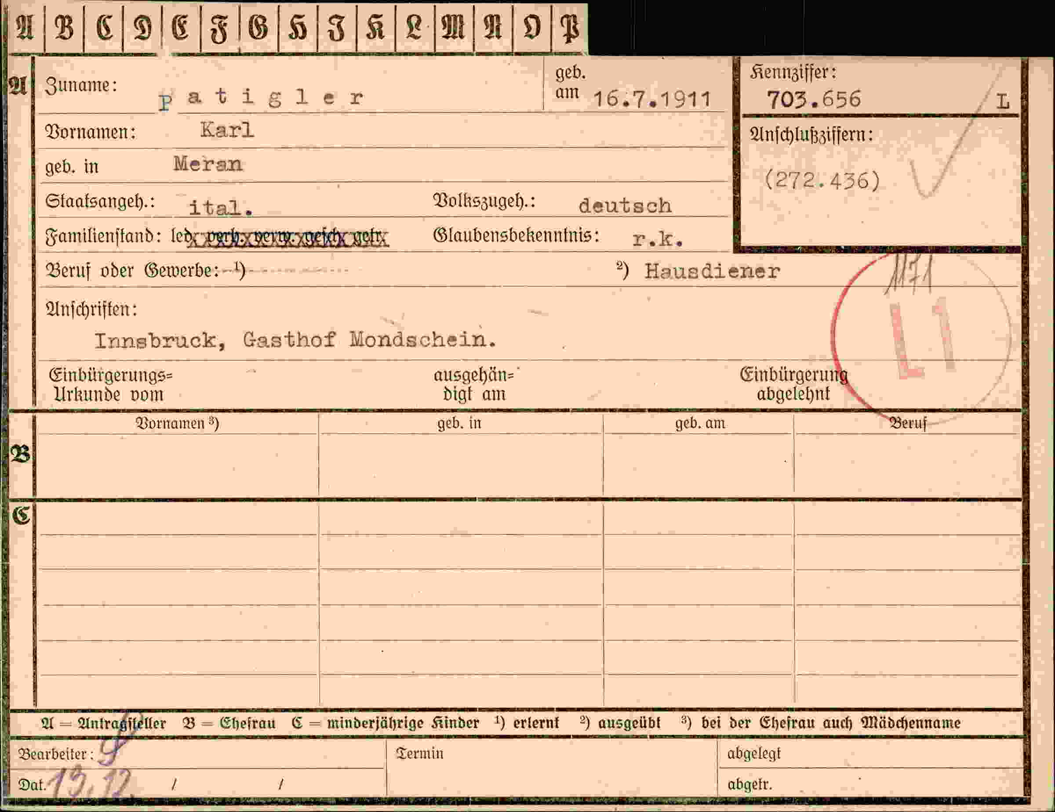Viewport: 1055px width, 812px height.
Task: Click the Vornamen label in section A
Action: point(90,132)
